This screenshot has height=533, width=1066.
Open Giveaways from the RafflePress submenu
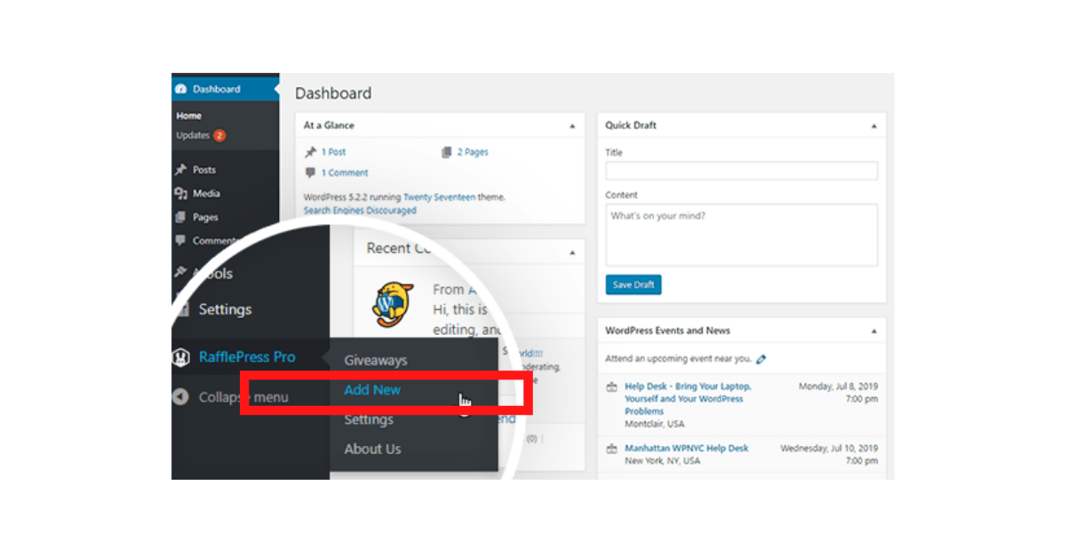(376, 361)
